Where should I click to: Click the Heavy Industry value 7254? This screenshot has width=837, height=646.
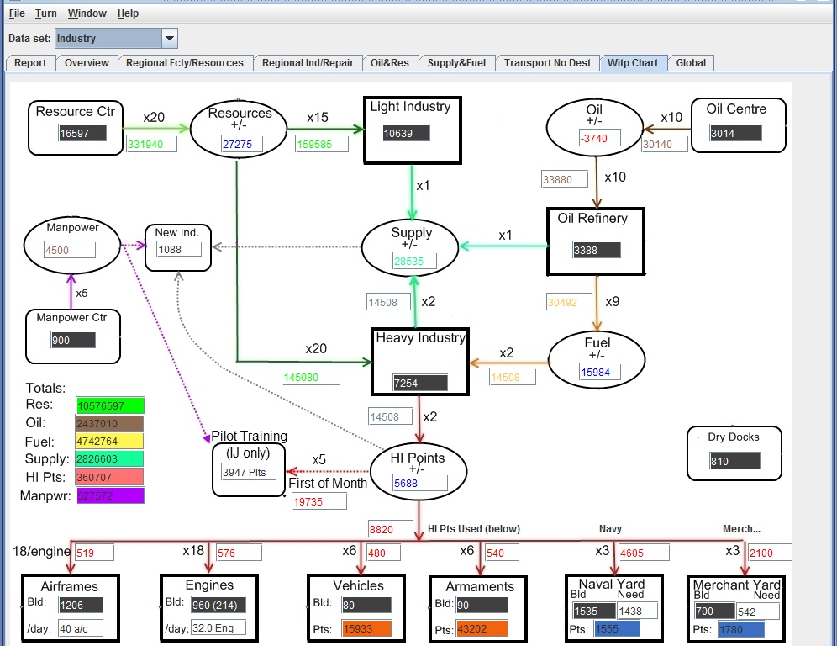(x=419, y=383)
